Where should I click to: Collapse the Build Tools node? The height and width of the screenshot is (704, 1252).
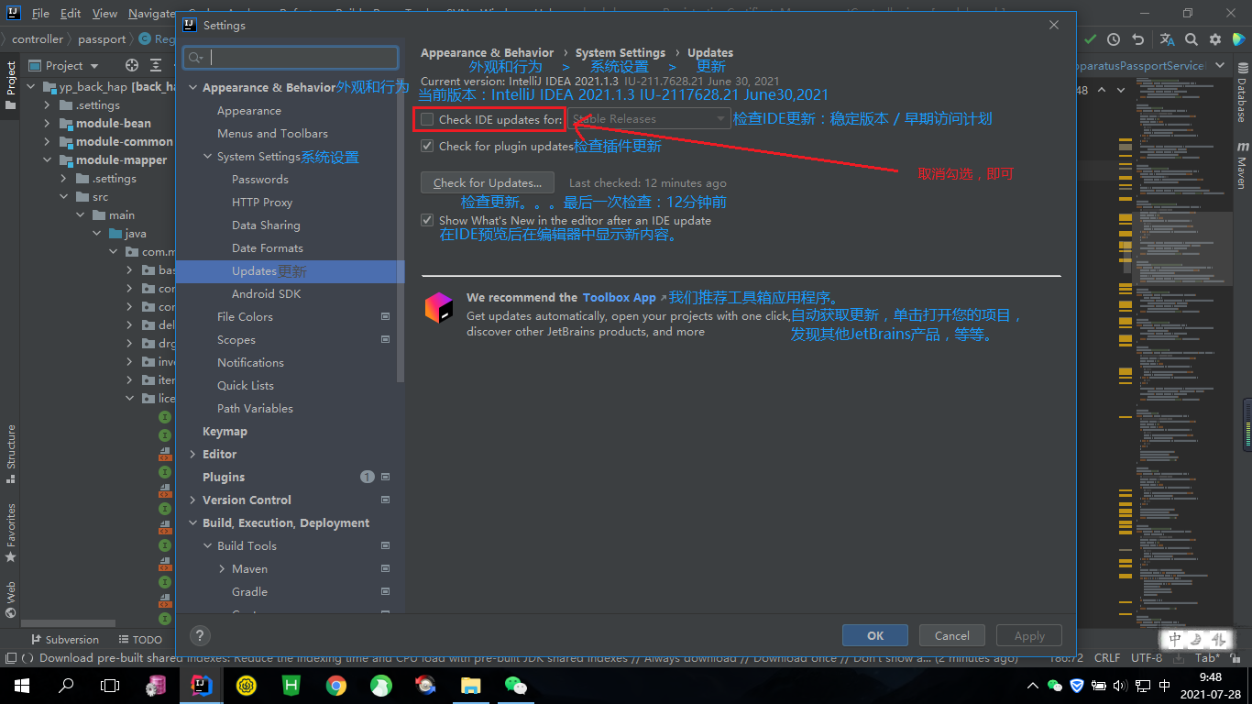pos(207,546)
